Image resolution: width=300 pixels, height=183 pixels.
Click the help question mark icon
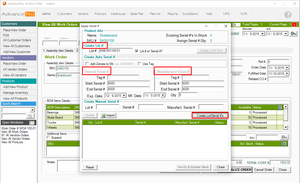pyautogui.click(x=288, y=15)
